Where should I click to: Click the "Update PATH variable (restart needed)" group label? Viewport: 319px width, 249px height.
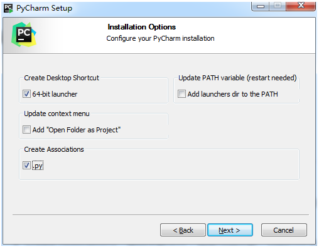237,78
